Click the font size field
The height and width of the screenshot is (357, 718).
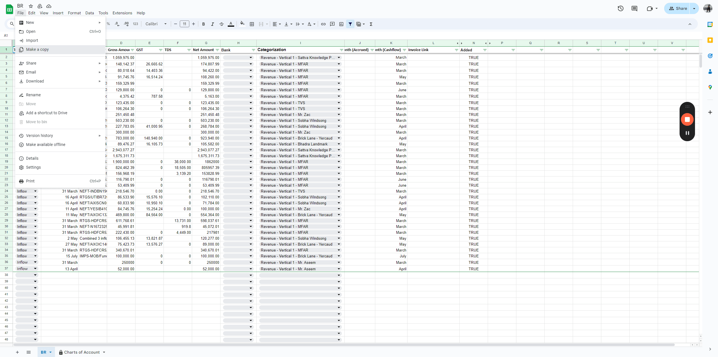pyautogui.click(x=184, y=24)
